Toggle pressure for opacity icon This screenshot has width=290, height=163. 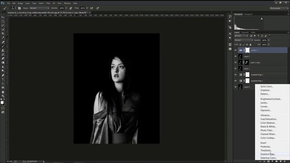[x=71, y=8]
